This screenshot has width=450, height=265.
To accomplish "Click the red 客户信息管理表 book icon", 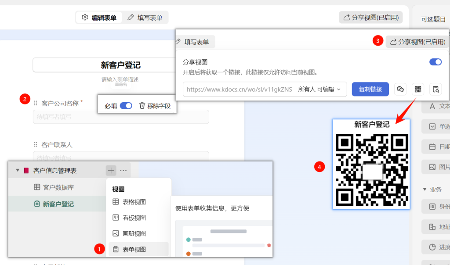I will [x=26, y=171].
